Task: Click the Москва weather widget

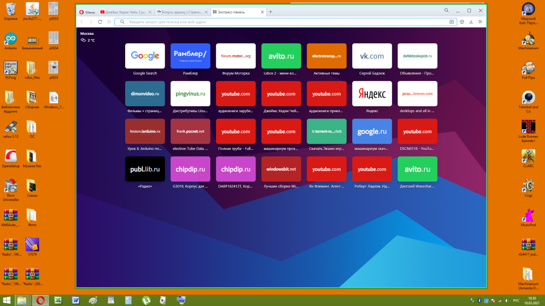Action: pos(87,37)
